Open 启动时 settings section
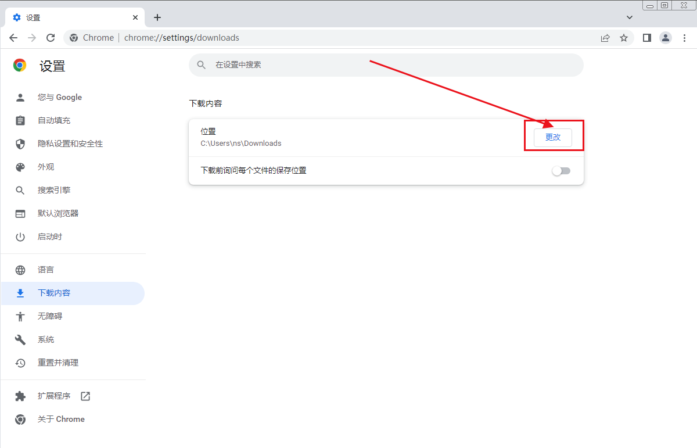This screenshot has width=697, height=448. pyautogui.click(x=73, y=236)
